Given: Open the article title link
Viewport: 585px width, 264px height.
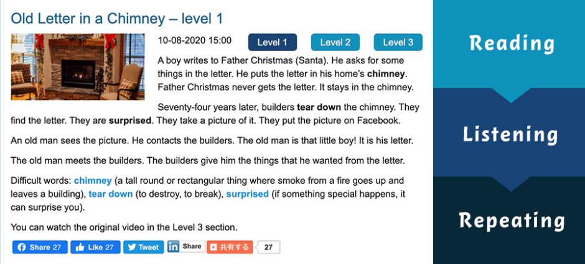Looking at the screenshot, I should point(117,18).
